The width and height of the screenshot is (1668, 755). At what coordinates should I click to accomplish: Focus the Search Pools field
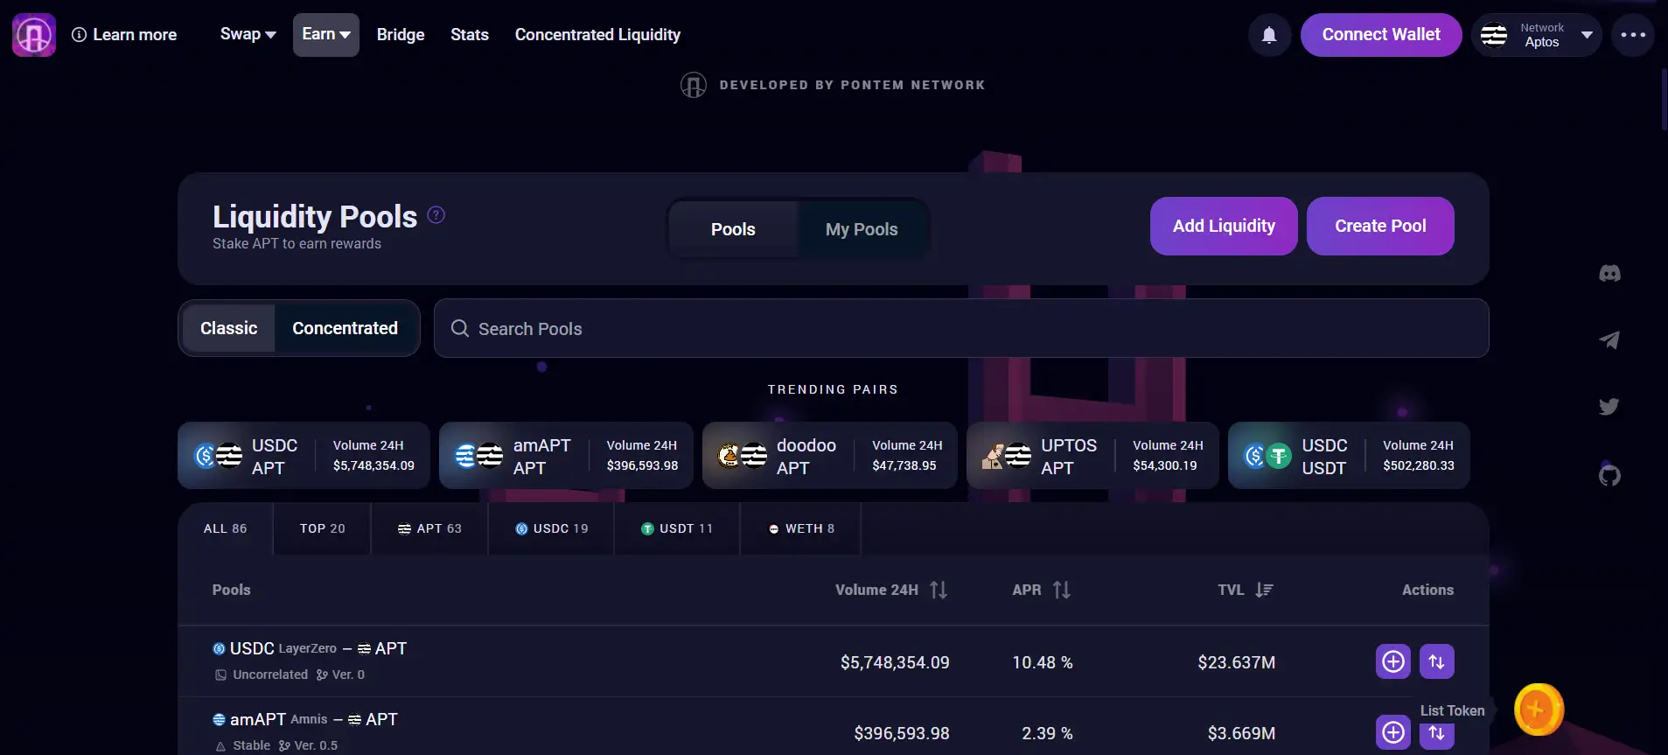[x=962, y=328]
